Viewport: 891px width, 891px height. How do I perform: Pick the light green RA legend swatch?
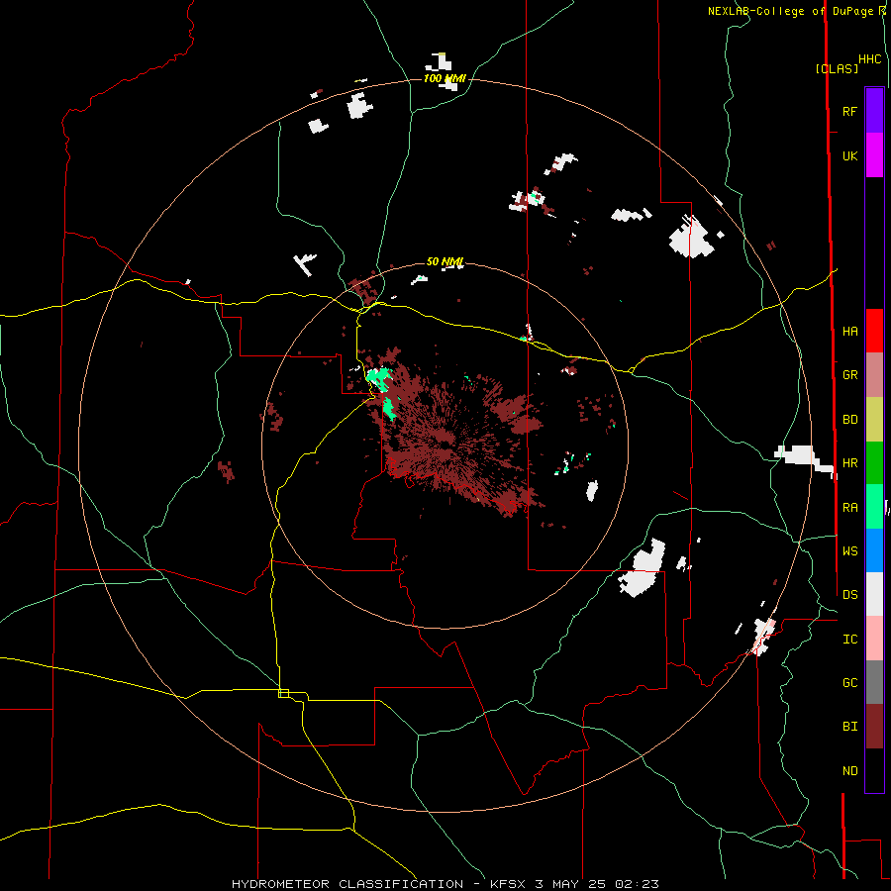[x=874, y=507]
